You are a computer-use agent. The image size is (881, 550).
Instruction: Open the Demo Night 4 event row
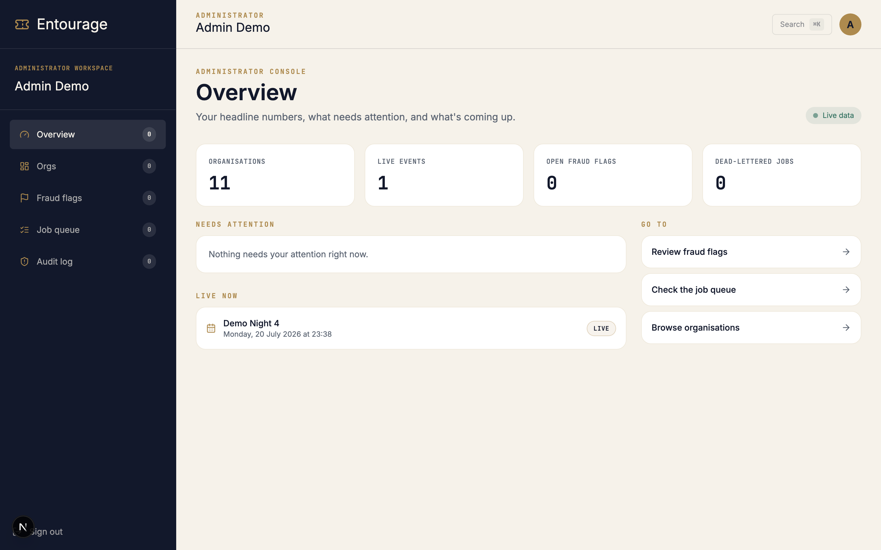click(x=411, y=328)
